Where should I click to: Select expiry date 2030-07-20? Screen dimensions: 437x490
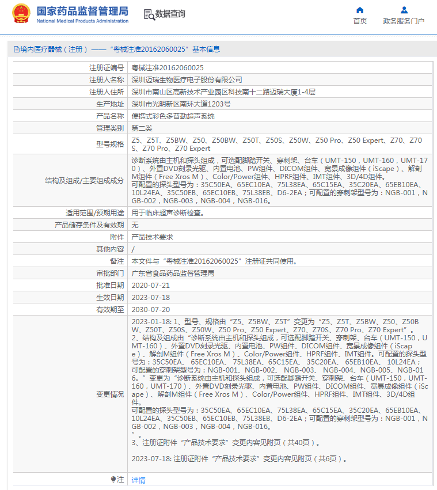151,310
